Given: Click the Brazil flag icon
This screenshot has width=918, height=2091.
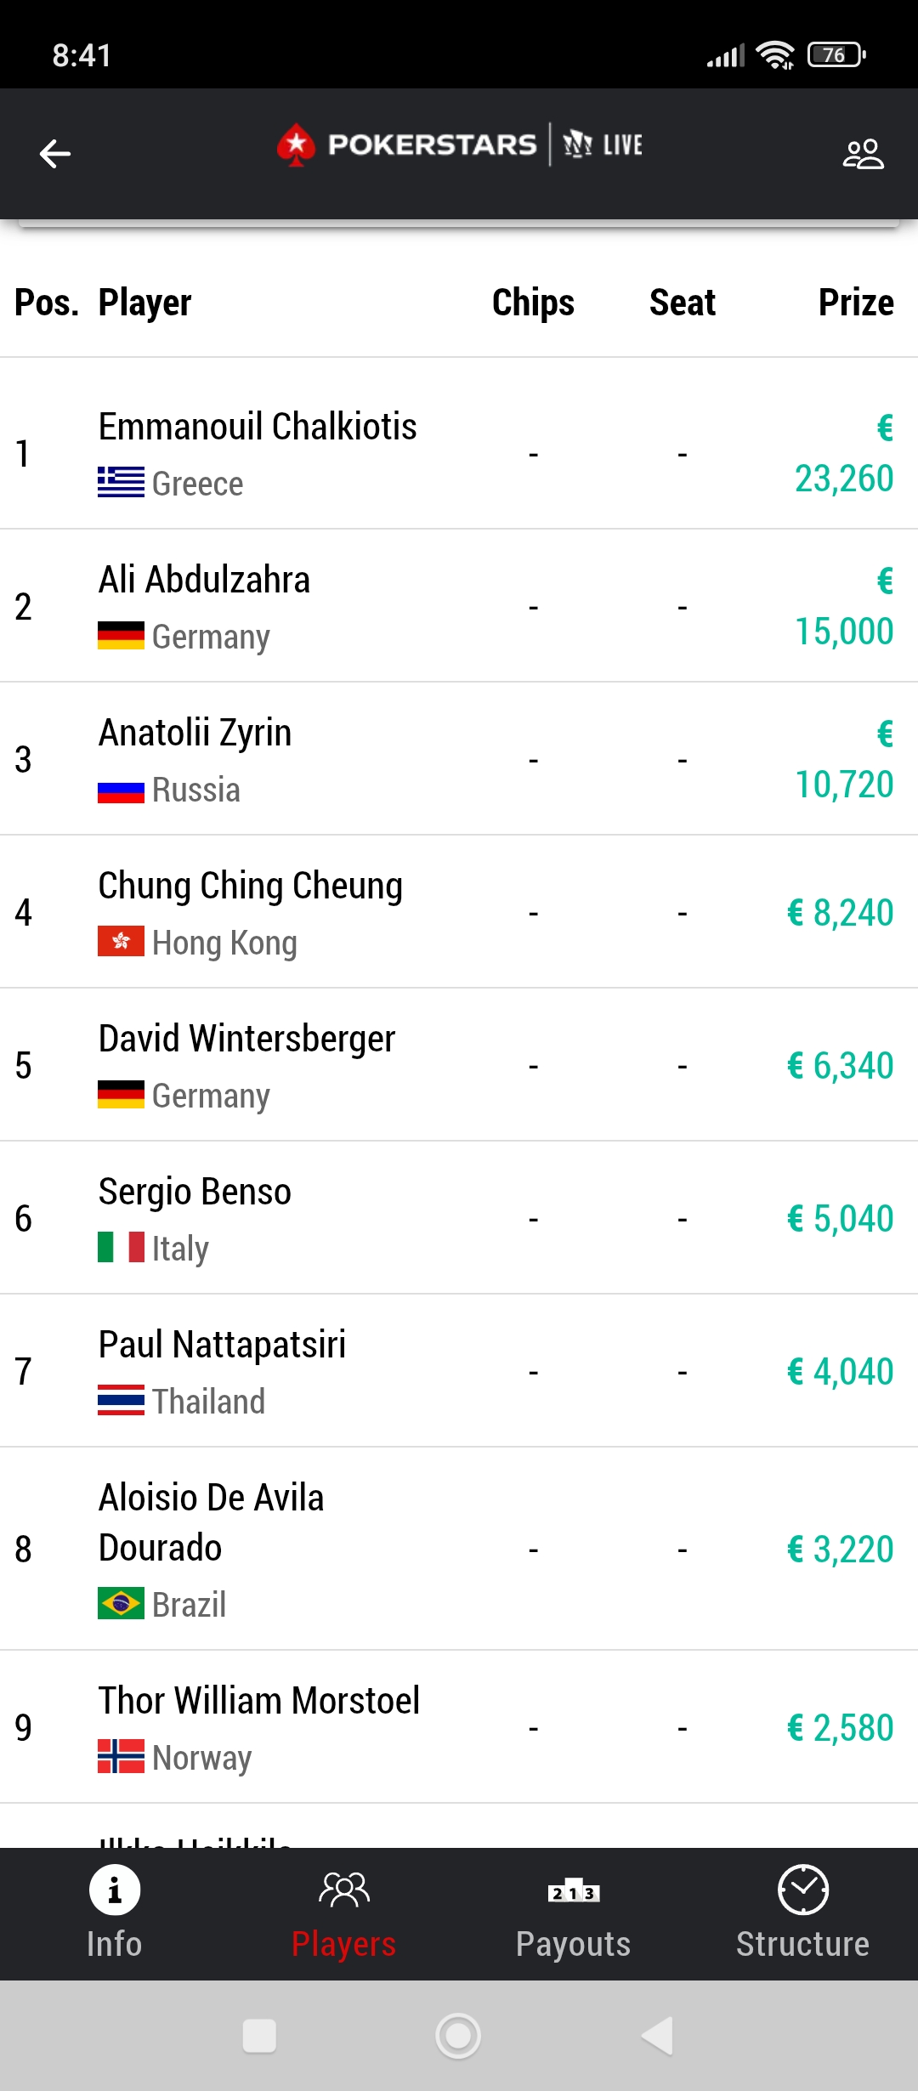Looking at the screenshot, I should coord(121,1603).
